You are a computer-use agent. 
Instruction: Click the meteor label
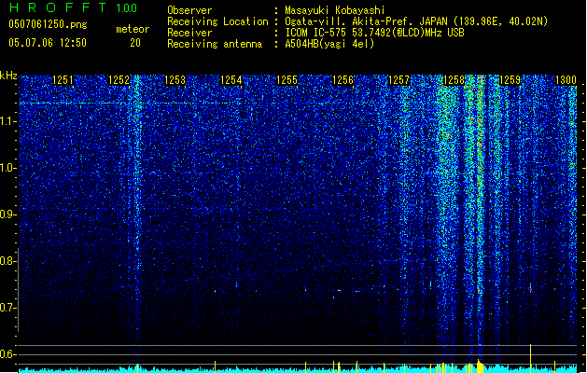coord(133,29)
